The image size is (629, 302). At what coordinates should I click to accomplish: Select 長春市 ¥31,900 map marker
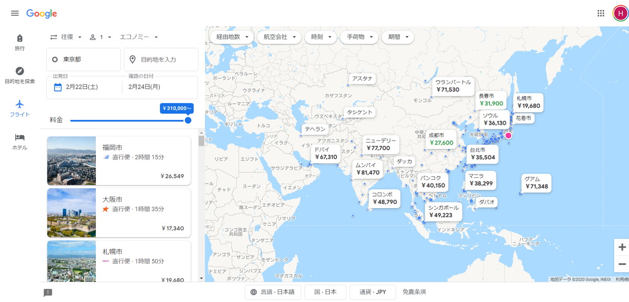(491, 100)
